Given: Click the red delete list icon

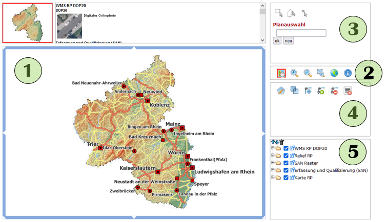Looking at the screenshot, I should [x=348, y=91].
